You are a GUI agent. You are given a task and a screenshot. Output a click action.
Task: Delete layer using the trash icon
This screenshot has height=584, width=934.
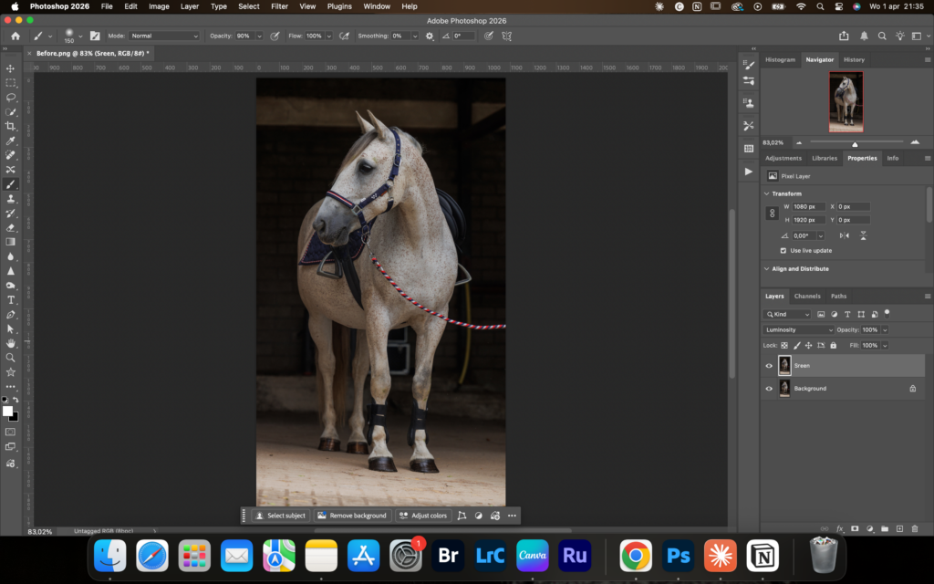click(x=915, y=528)
